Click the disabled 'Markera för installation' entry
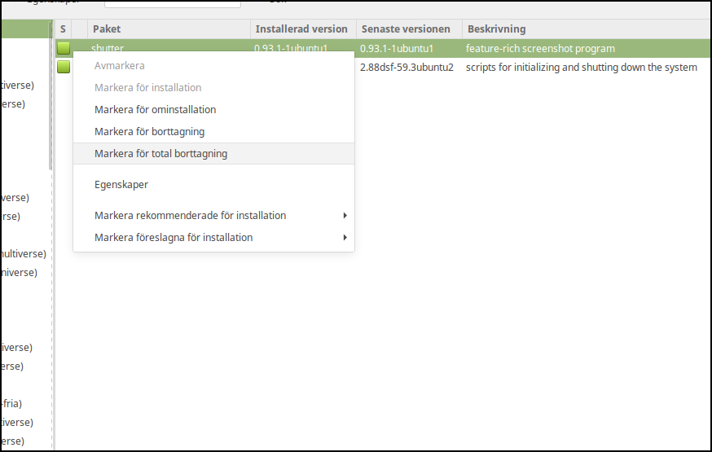Viewport: 712px width, 452px height. coord(147,87)
